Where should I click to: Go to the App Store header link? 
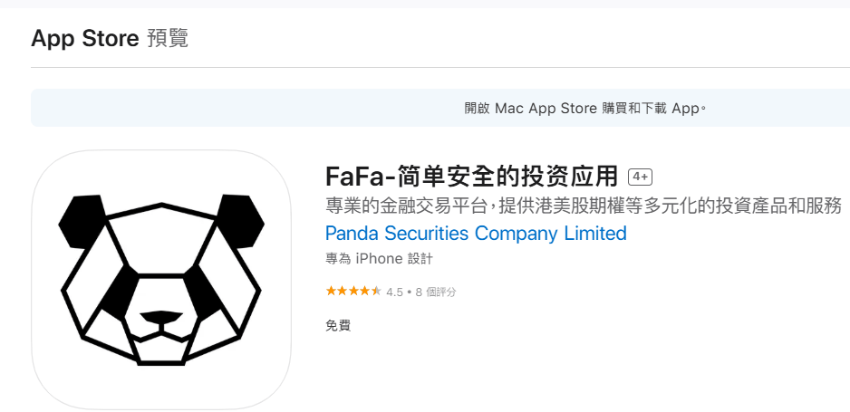point(85,38)
